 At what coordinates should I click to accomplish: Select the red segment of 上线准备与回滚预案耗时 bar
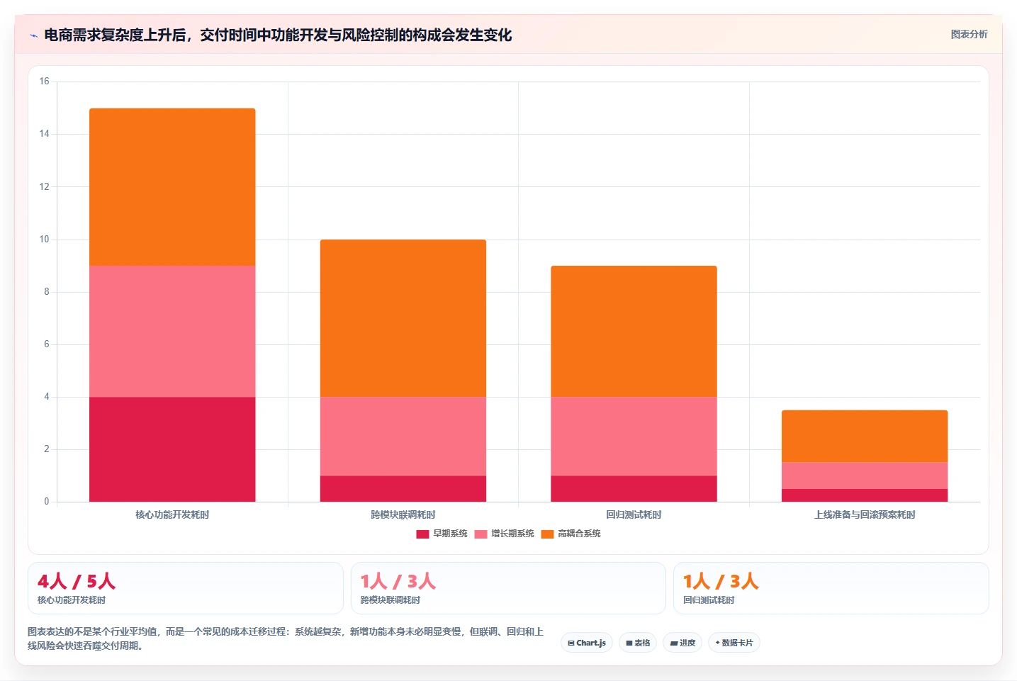tap(865, 495)
